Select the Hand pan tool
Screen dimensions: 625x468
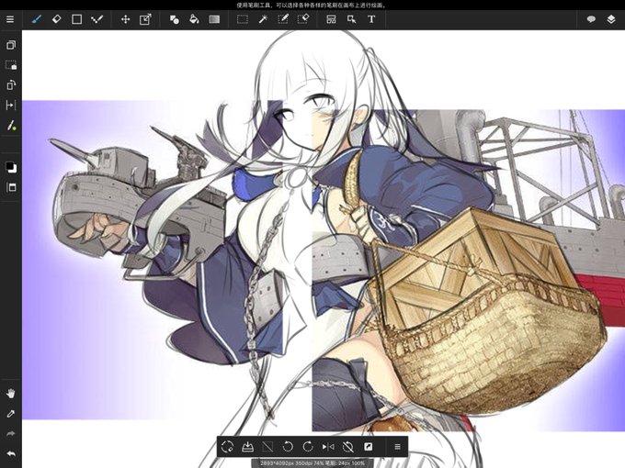11,394
